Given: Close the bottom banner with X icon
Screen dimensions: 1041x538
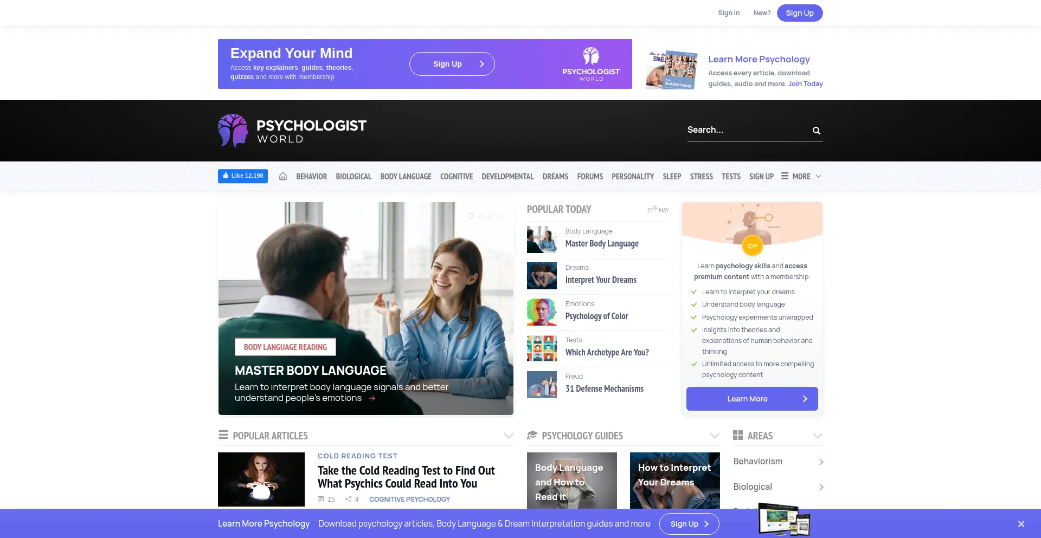Looking at the screenshot, I should [x=1021, y=524].
